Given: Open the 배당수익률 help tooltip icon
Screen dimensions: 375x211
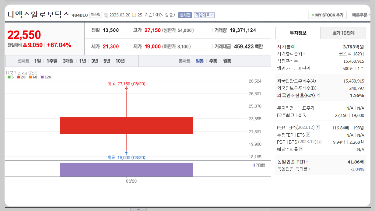Looking at the screenshot, I should [301, 149].
